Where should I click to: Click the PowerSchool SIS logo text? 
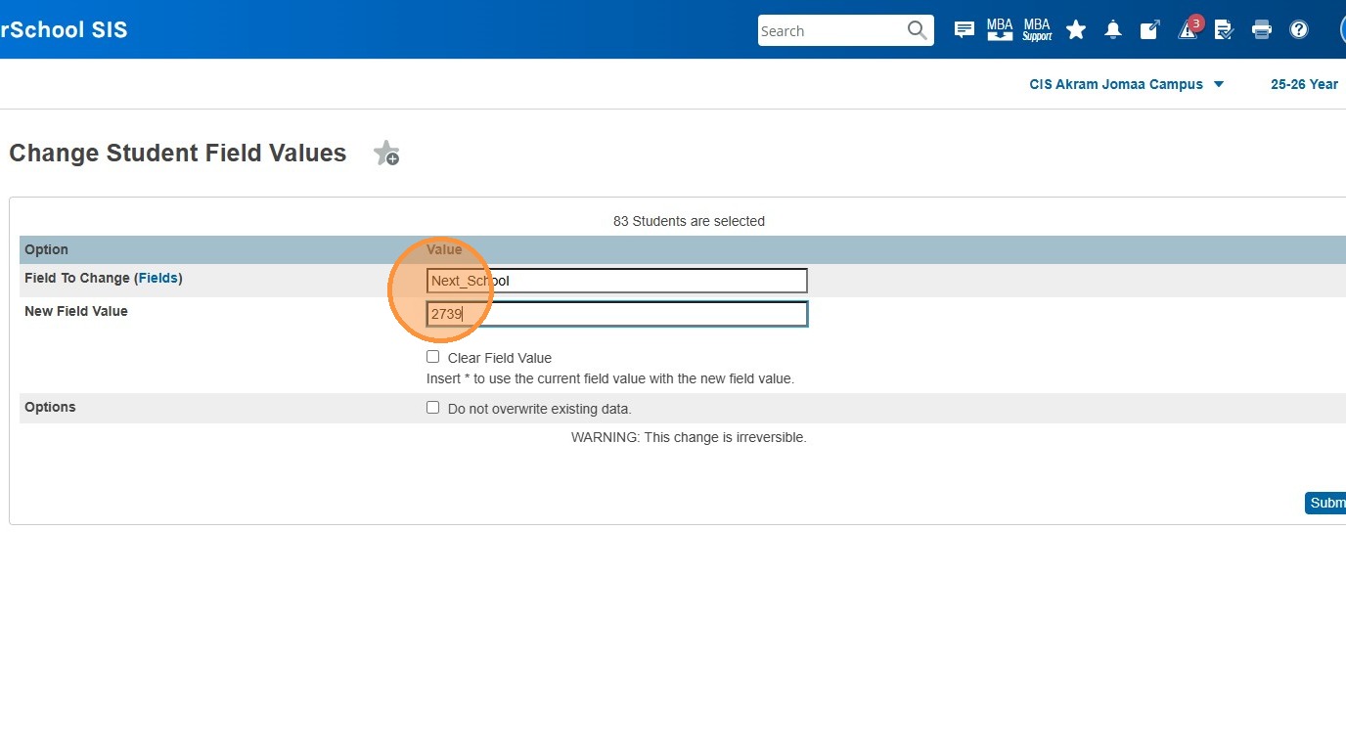[64, 29]
